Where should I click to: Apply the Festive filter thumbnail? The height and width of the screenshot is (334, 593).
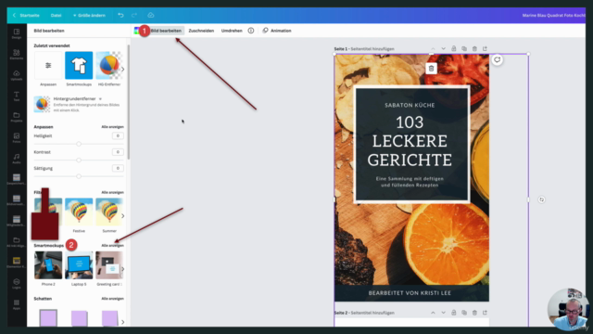click(79, 212)
